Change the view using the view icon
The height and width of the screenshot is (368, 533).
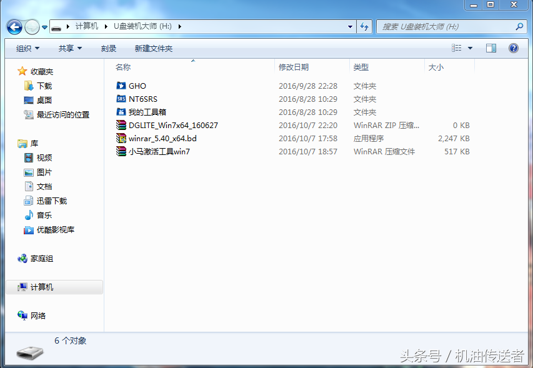[x=457, y=48]
